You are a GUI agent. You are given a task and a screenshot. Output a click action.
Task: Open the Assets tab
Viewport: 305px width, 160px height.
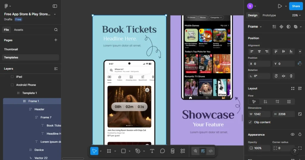(x=18, y=30)
